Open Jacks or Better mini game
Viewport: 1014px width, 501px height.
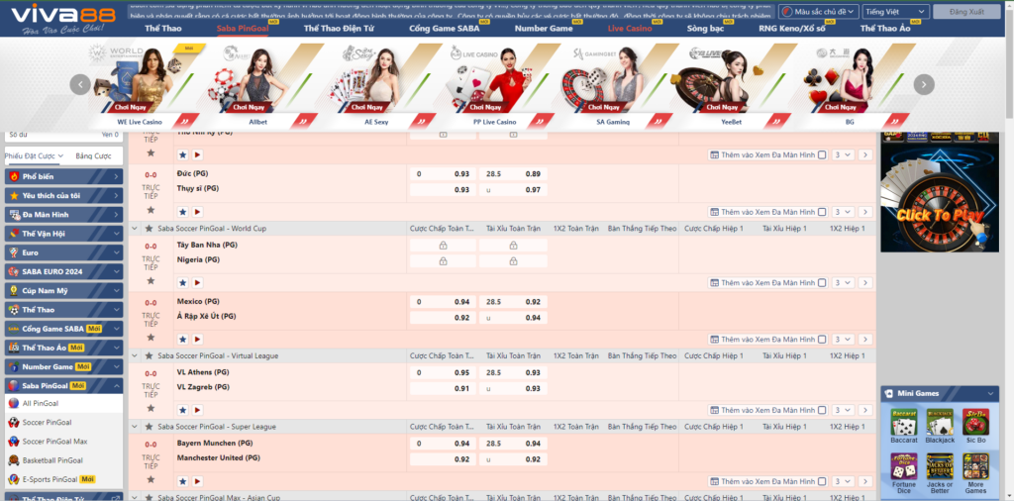[x=940, y=473]
